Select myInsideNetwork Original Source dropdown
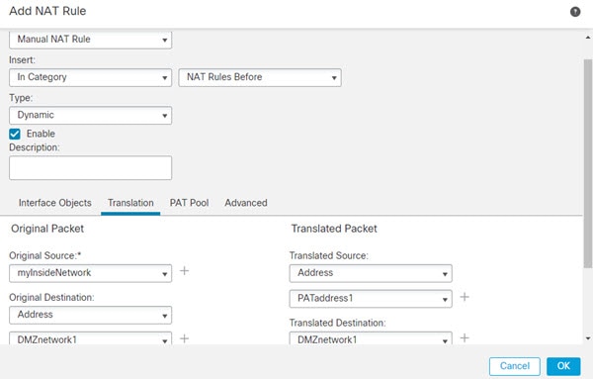The image size is (593, 379). click(x=90, y=273)
